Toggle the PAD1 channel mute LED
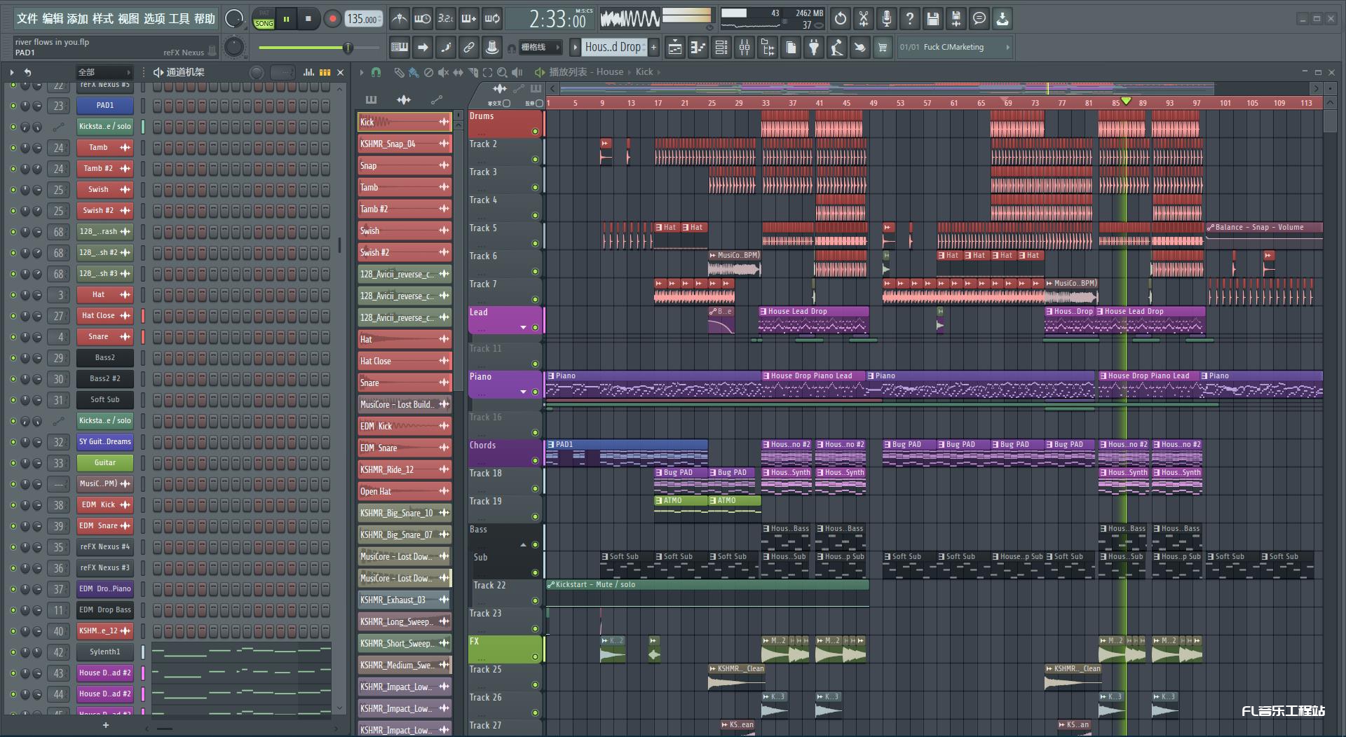This screenshot has width=1346, height=737. pos(13,106)
